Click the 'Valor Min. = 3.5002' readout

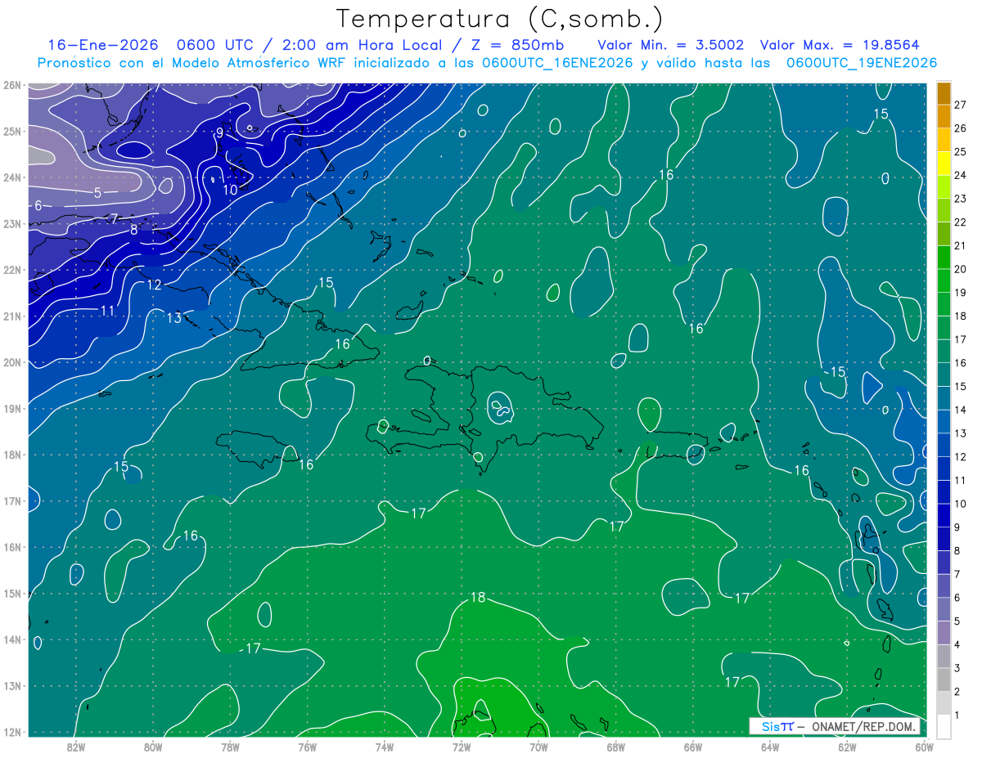670,45
